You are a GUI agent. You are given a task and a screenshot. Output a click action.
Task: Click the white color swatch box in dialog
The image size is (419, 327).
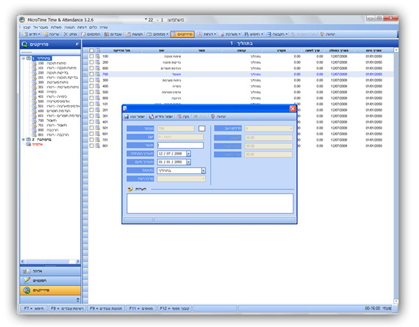tap(201, 129)
